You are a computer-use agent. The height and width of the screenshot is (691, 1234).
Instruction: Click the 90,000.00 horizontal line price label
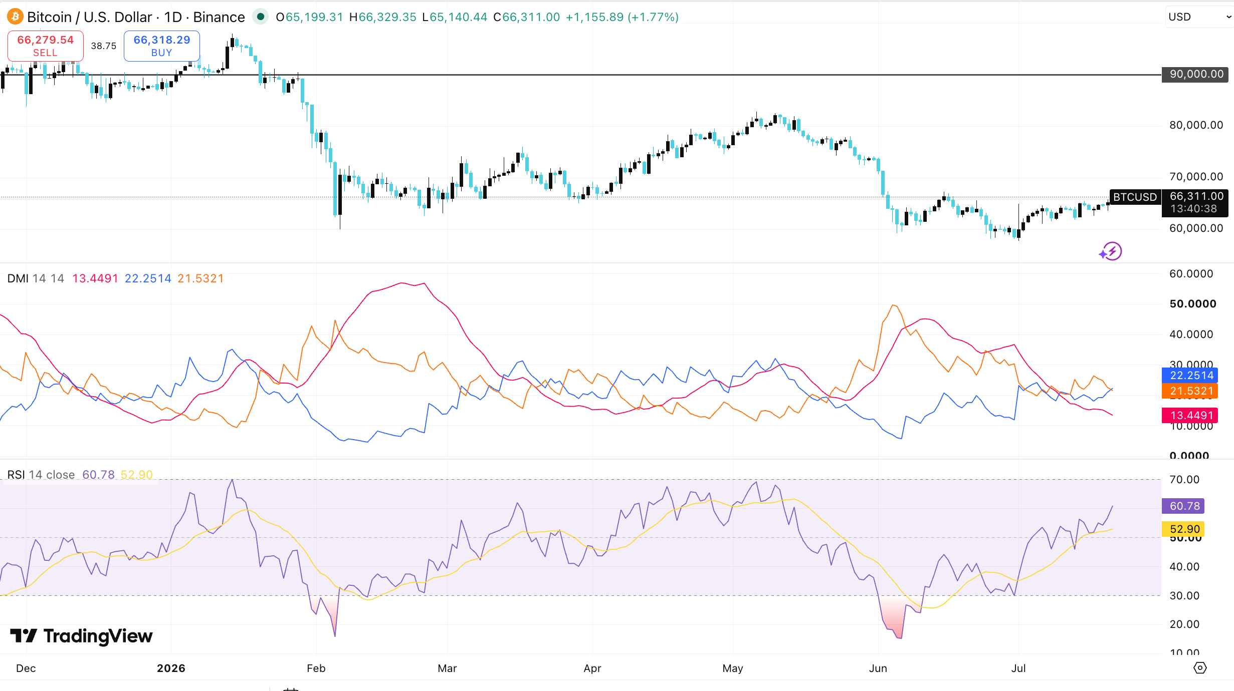[x=1195, y=74]
